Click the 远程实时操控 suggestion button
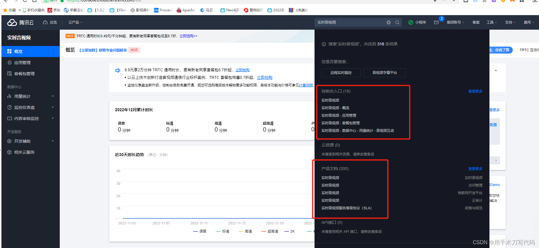 click(341, 73)
